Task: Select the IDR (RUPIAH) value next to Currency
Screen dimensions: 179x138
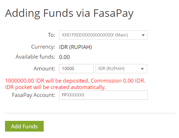Action: 76,47
